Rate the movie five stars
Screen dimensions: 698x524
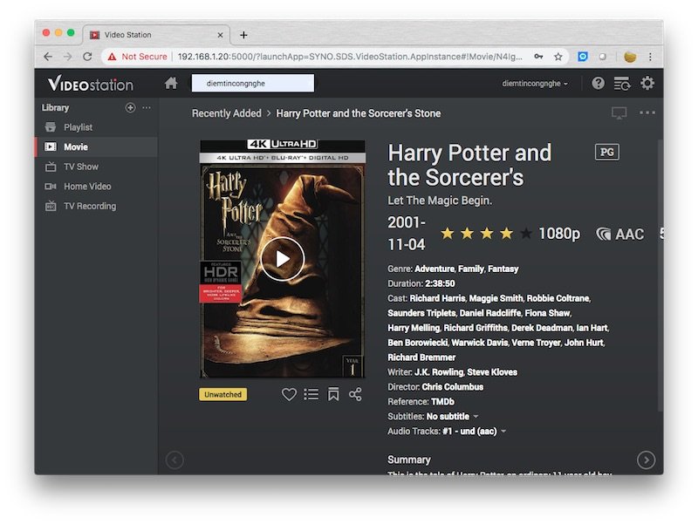click(526, 233)
